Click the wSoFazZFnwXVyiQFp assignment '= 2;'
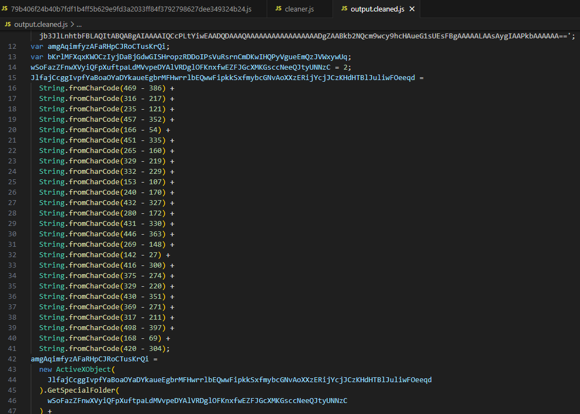Image resolution: width=580 pixels, height=414 pixels. 191,67
